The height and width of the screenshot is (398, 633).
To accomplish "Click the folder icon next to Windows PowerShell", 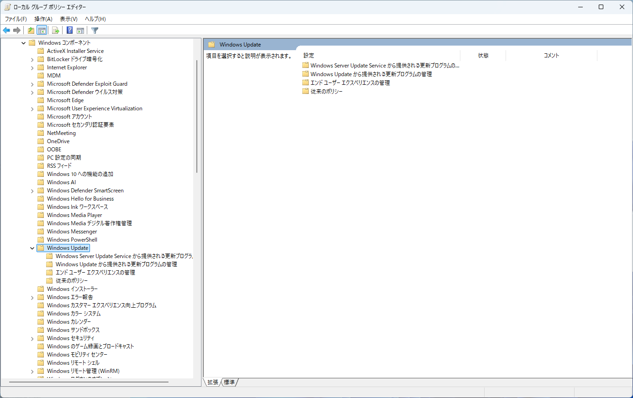I will (x=41, y=240).
